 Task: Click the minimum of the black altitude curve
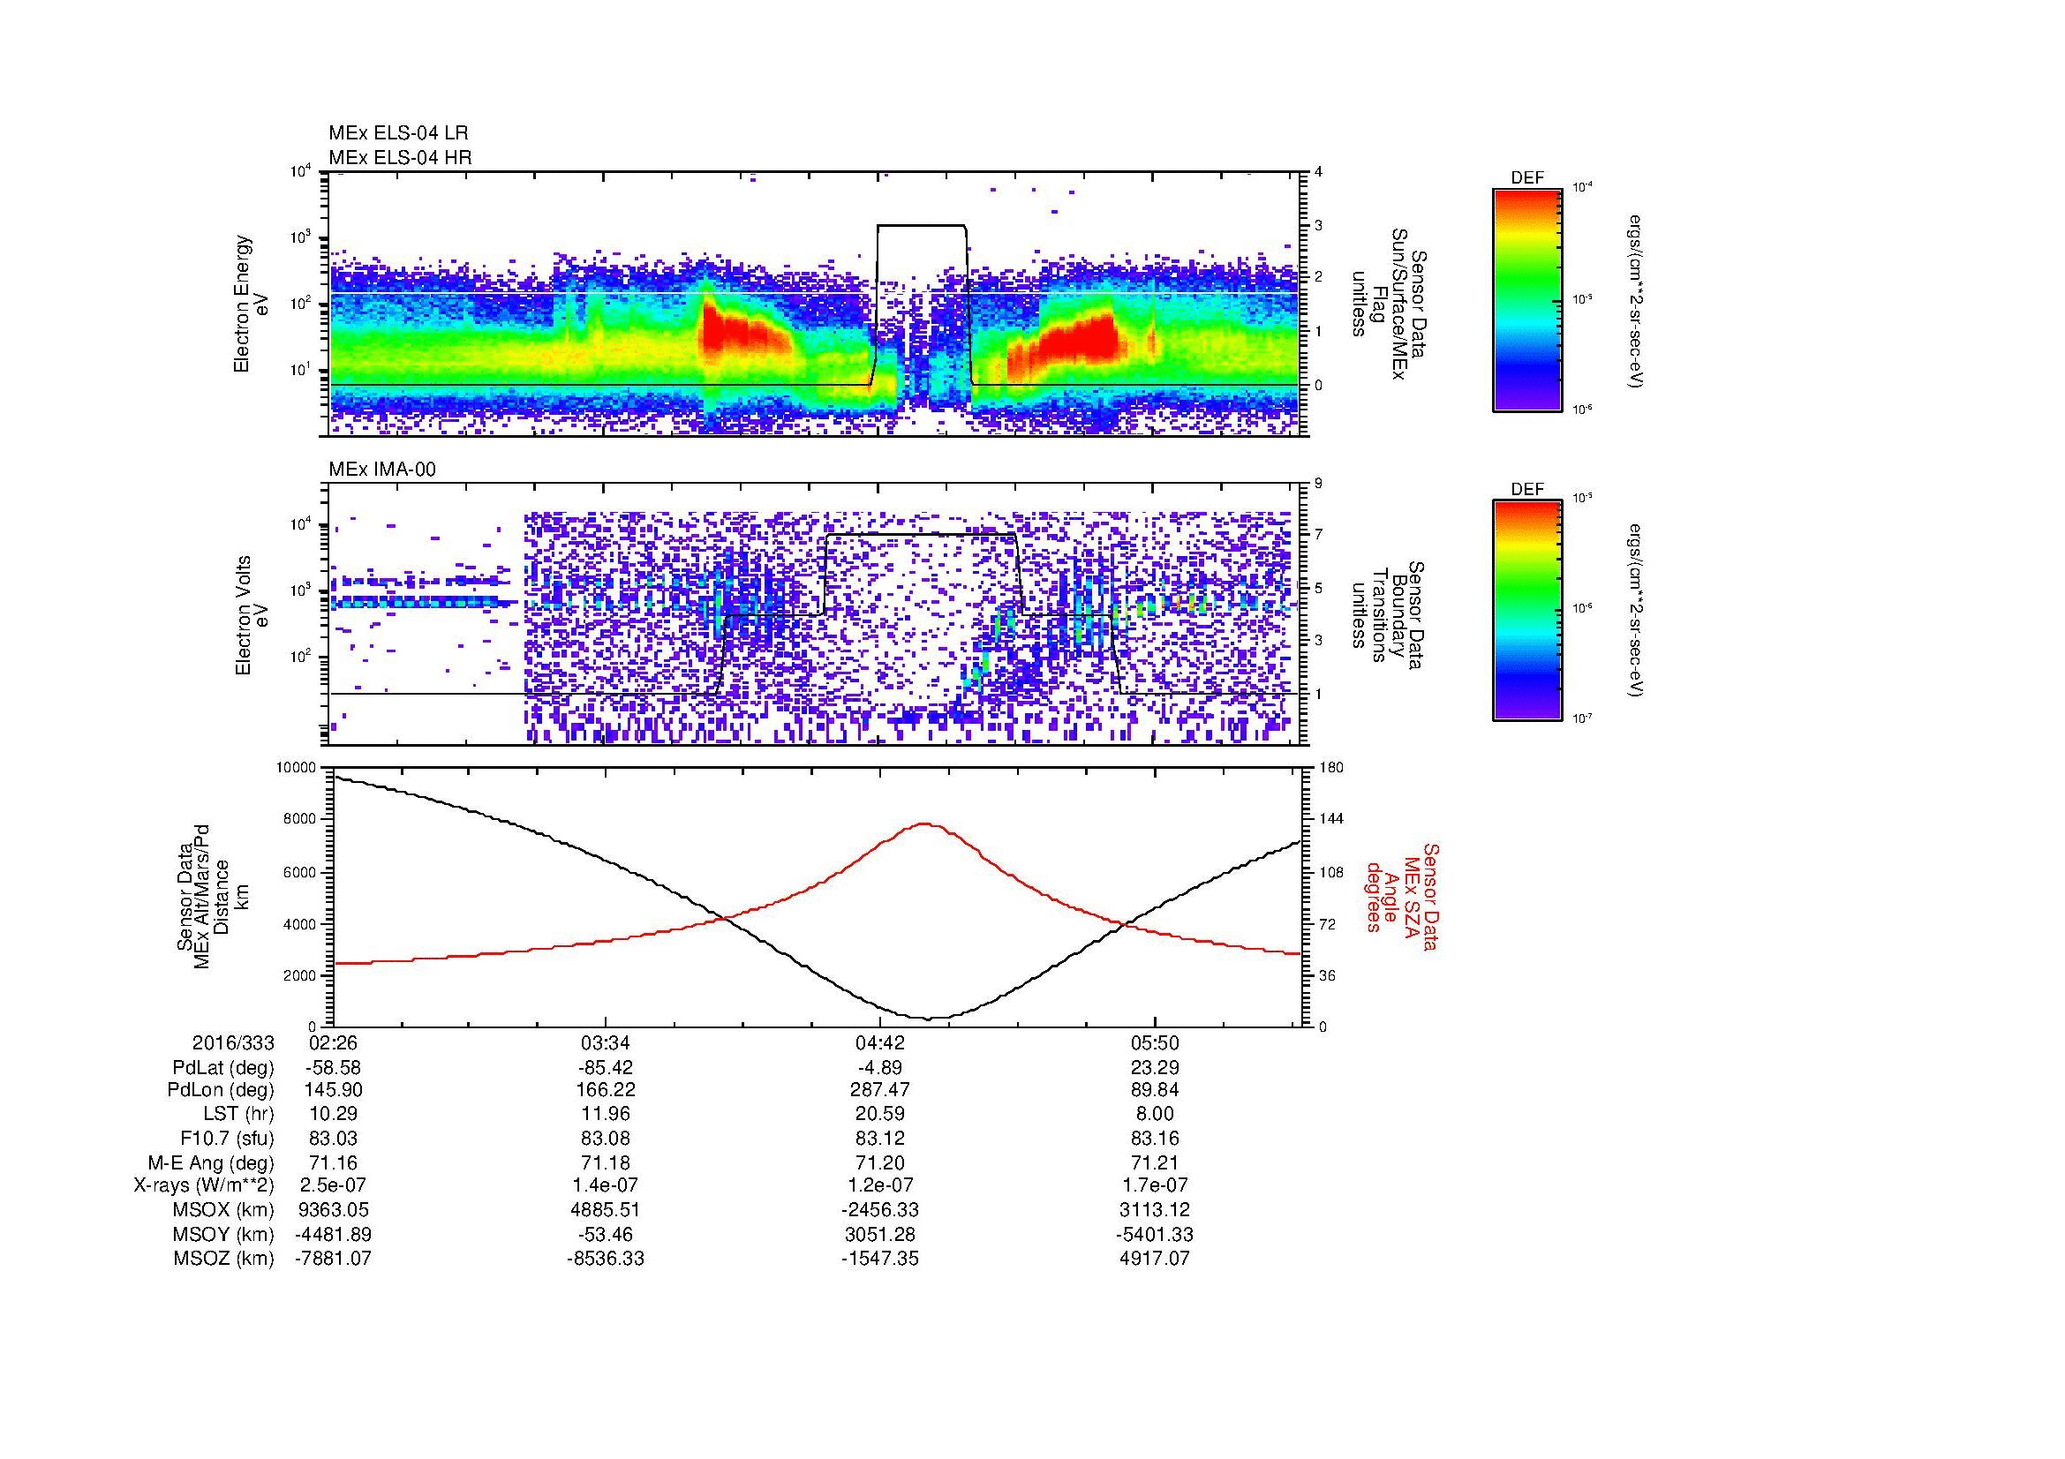(x=930, y=1018)
